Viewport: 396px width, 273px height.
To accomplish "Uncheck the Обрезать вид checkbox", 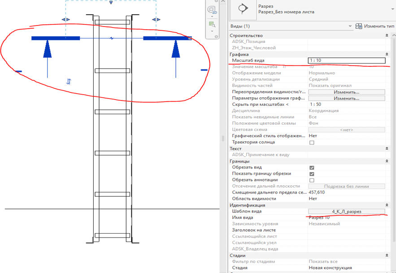I will click(x=312, y=168).
